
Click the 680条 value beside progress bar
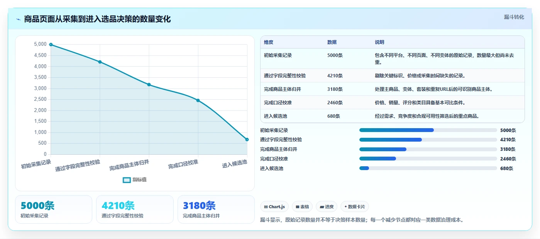[507, 169]
